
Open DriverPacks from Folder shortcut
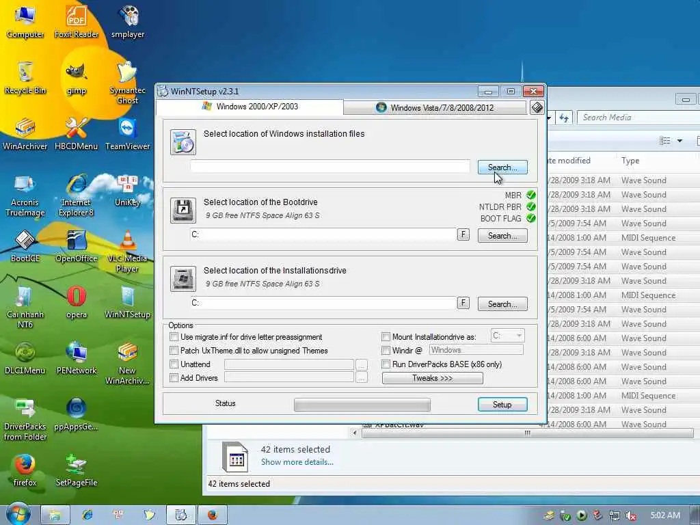pos(25,420)
